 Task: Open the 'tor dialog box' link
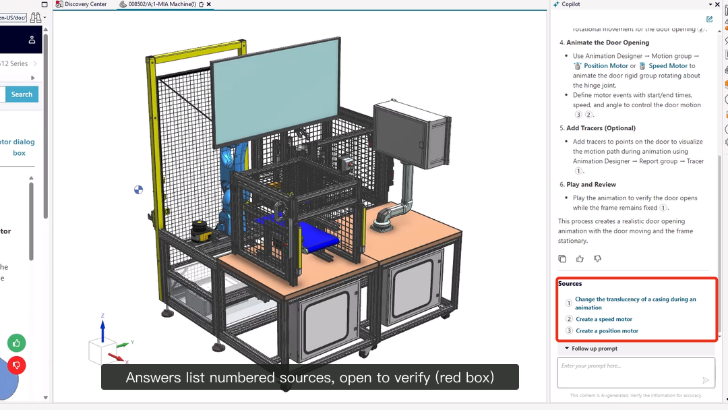coord(18,147)
